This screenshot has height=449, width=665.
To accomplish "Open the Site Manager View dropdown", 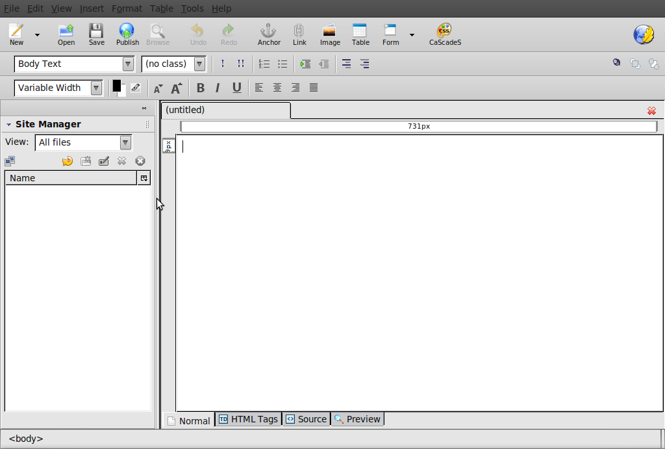I will click(84, 142).
